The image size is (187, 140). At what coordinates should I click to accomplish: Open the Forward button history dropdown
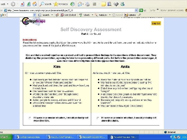tap(18, 4)
